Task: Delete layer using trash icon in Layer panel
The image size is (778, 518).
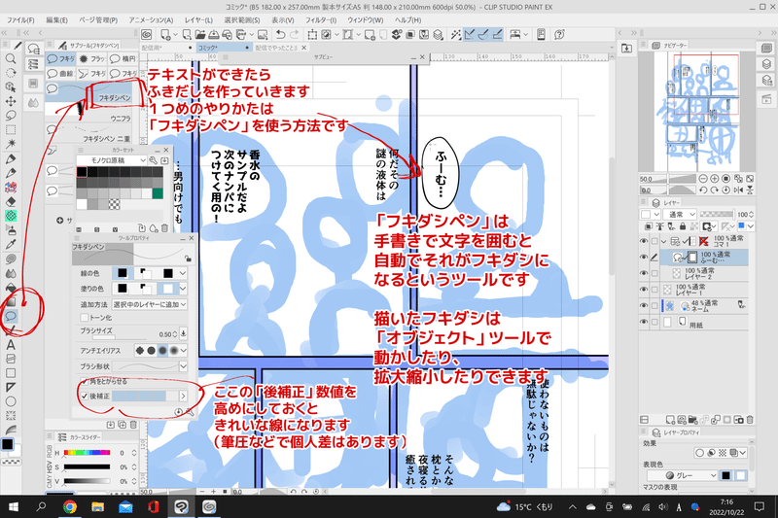Action: click(750, 420)
